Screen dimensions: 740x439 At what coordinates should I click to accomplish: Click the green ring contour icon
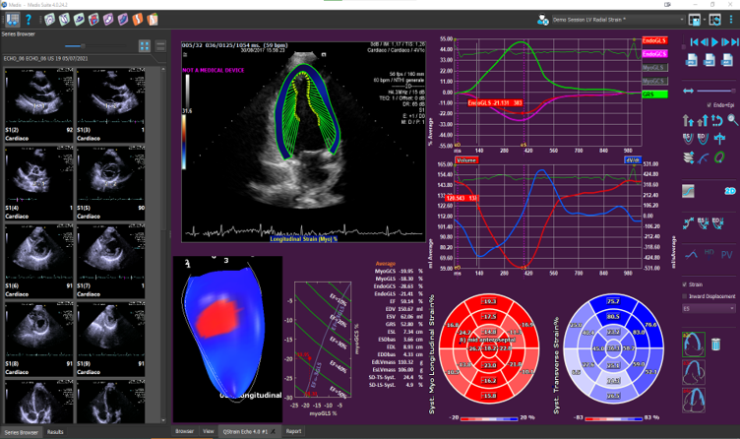click(720, 157)
